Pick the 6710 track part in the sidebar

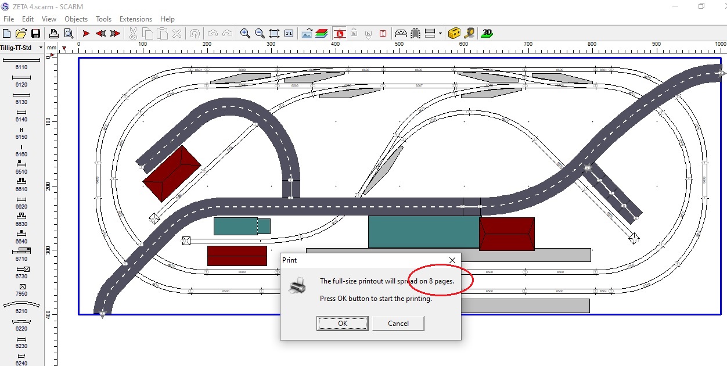point(21,254)
